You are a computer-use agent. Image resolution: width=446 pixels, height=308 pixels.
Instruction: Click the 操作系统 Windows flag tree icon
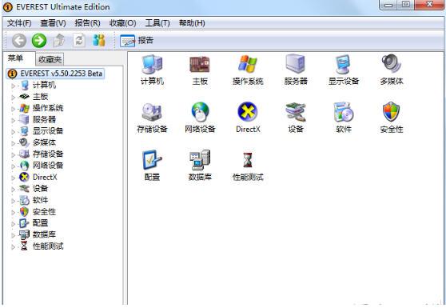click(25, 108)
